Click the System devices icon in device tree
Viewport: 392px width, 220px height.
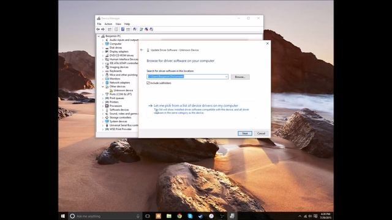[107, 121]
